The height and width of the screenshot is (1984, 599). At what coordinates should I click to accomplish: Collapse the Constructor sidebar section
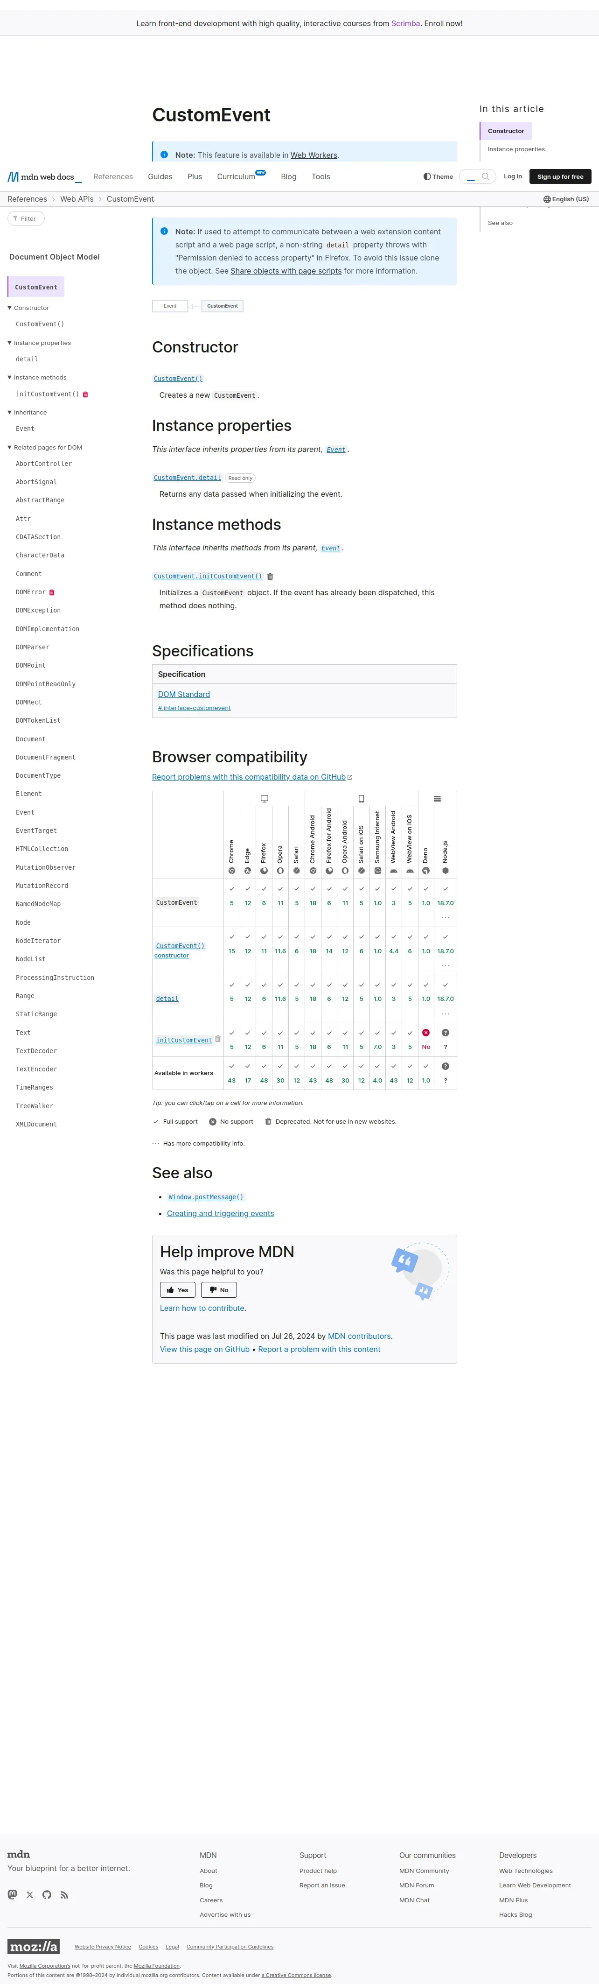pyautogui.click(x=10, y=308)
